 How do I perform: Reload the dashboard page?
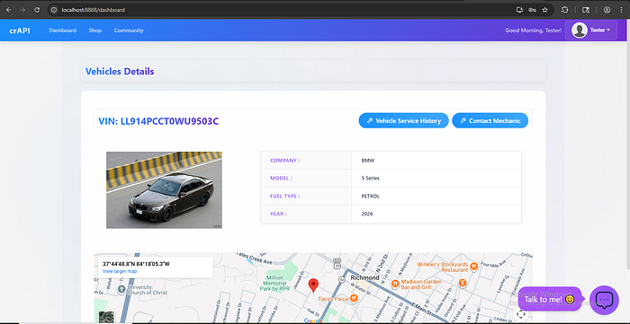coord(37,10)
